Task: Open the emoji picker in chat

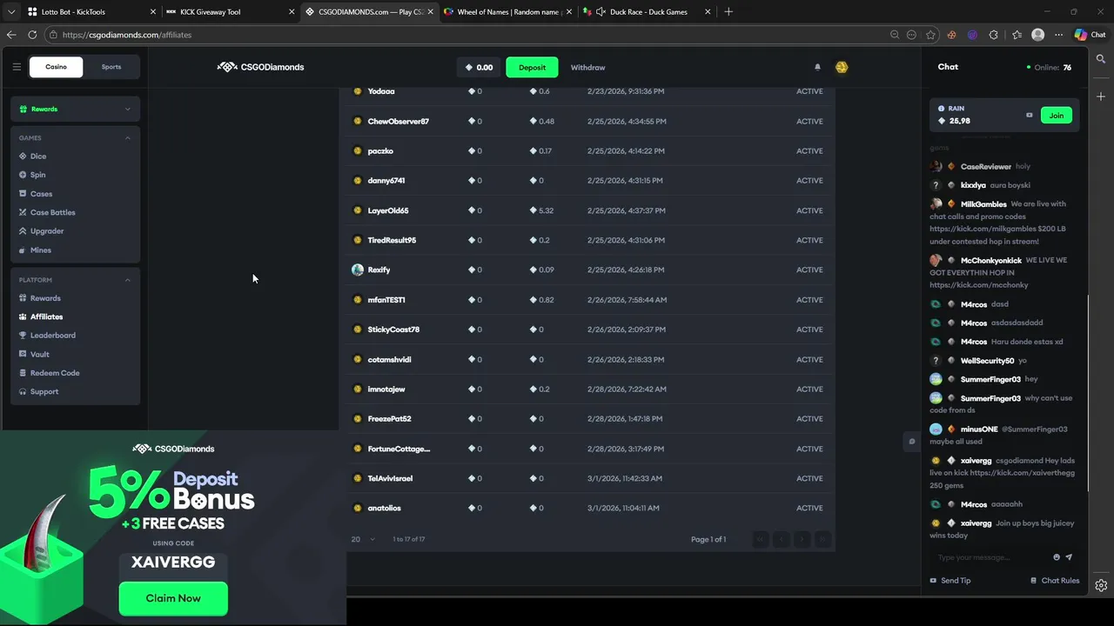Action: 1057,557
